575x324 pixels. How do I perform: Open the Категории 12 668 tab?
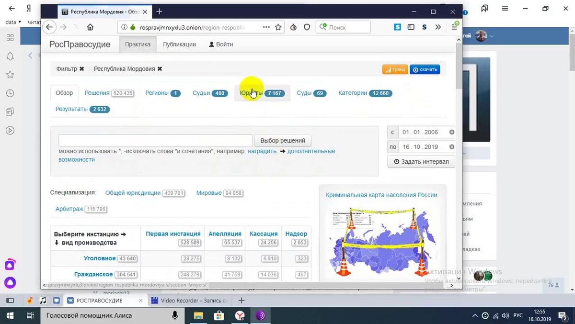coord(365,93)
